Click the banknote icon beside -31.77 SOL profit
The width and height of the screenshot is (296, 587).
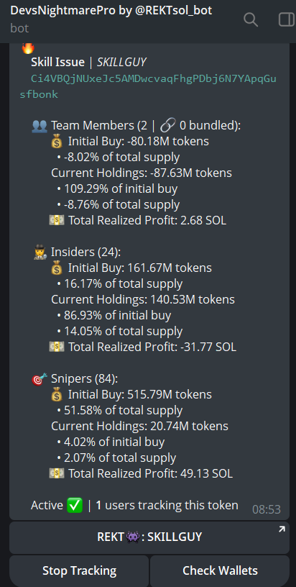[x=57, y=347]
